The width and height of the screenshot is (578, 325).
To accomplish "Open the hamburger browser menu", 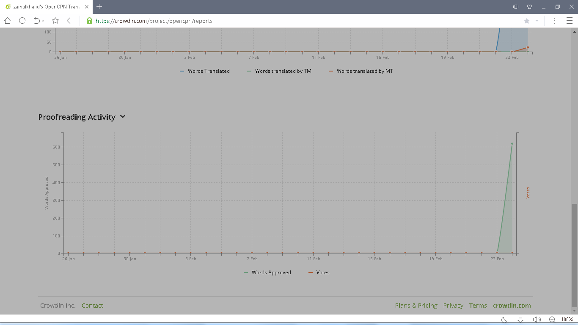I will click(x=570, y=21).
